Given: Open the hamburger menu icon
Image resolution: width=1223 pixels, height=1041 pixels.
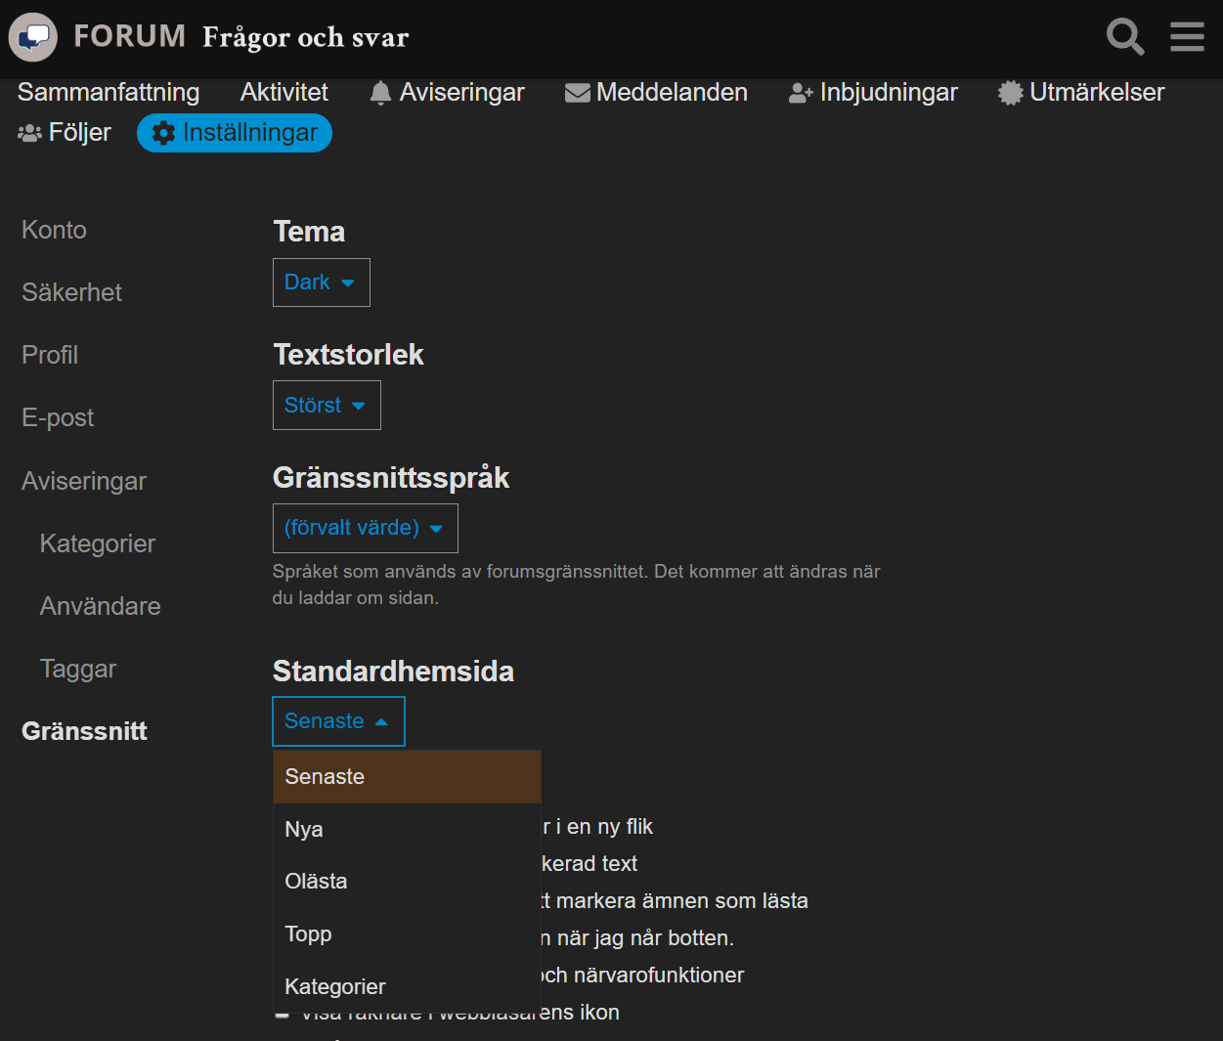Looking at the screenshot, I should point(1187,37).
